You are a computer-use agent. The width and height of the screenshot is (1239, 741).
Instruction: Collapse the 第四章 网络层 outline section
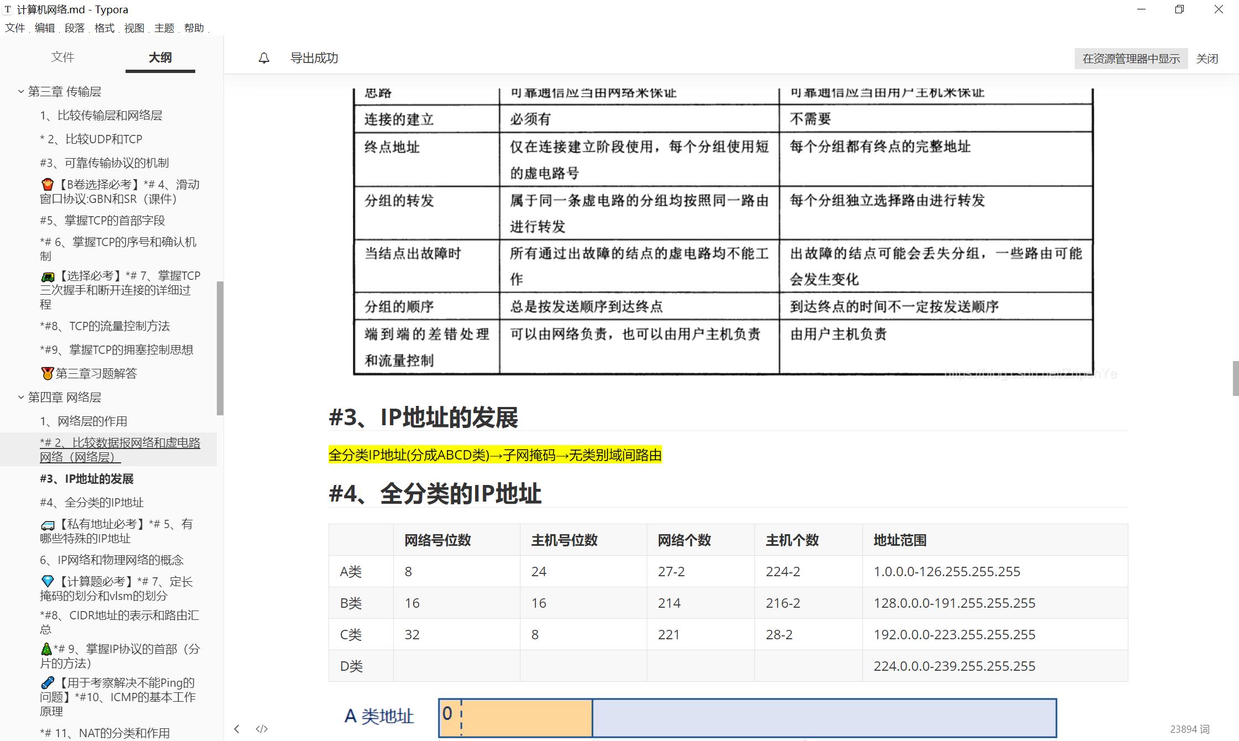point(20,398)
